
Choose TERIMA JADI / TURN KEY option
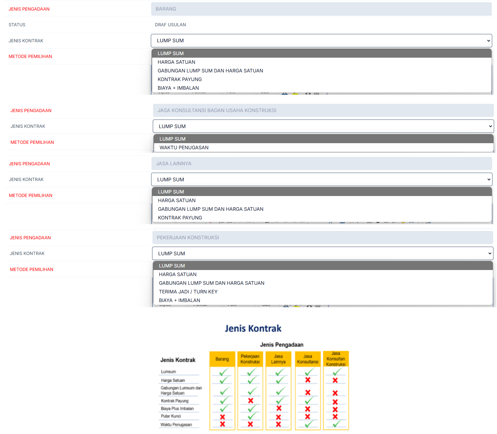[x=188, y=292]
